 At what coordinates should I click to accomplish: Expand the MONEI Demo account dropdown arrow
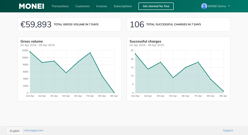pos(229,6)
